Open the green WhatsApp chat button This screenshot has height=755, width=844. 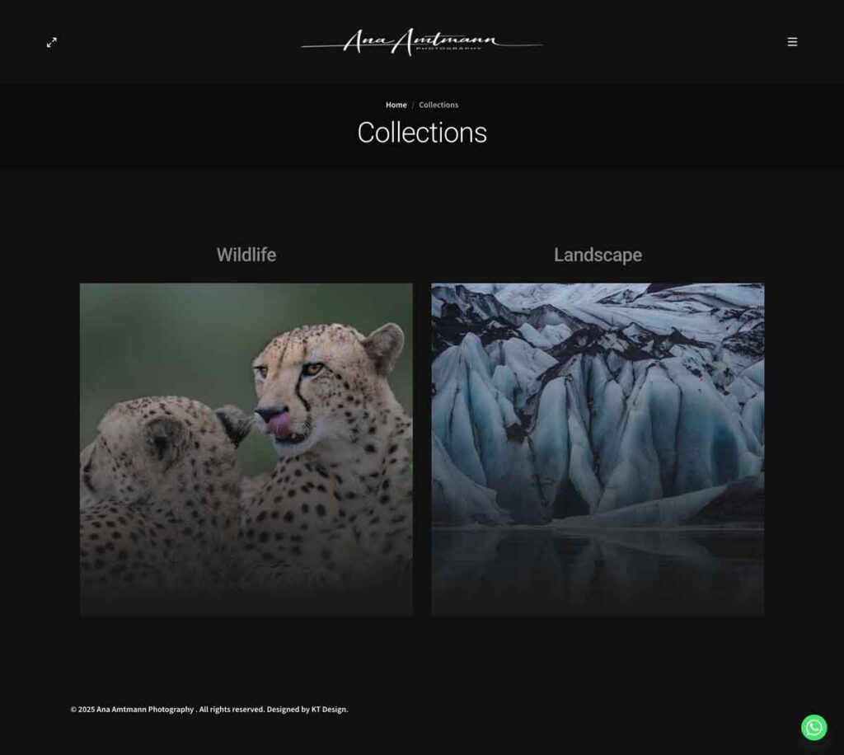814,728
